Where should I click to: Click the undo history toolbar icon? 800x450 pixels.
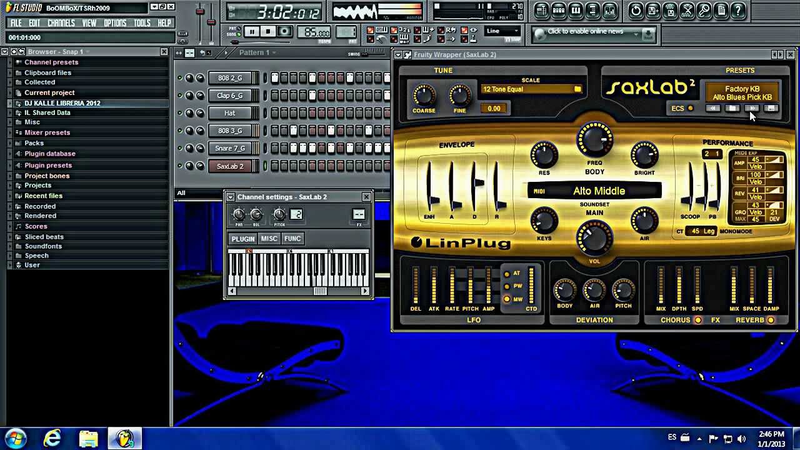tap(636, 11)
